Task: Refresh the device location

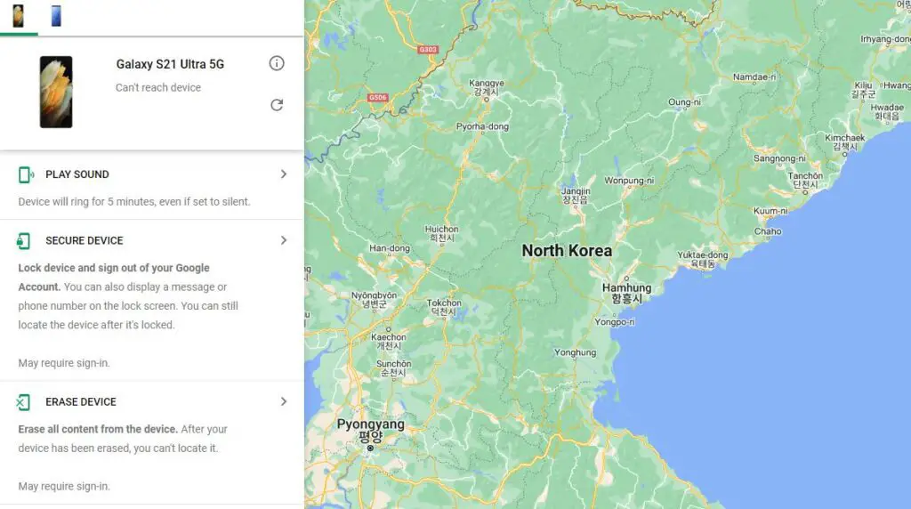Action: [x=277, y=105]
